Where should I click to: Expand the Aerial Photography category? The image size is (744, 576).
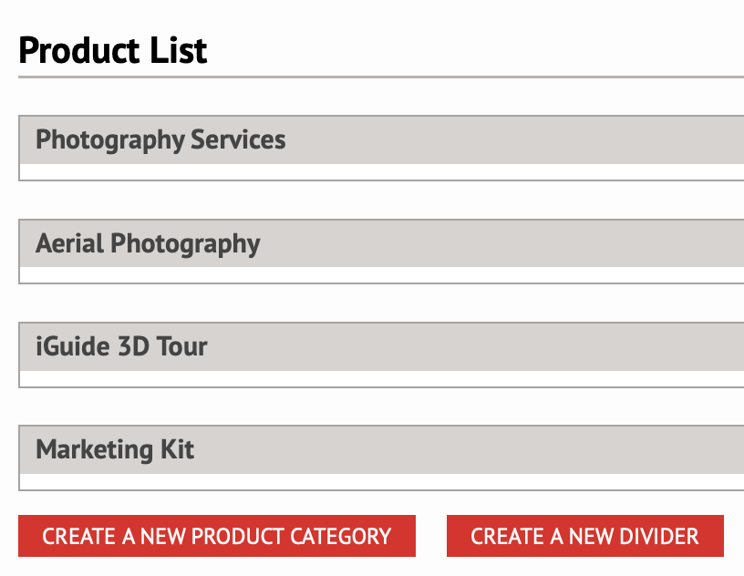(381, 243)
